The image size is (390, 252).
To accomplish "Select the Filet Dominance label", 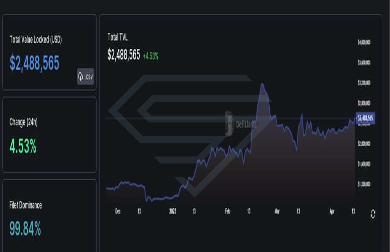I will pyautogui.click(x=26, y=205).
